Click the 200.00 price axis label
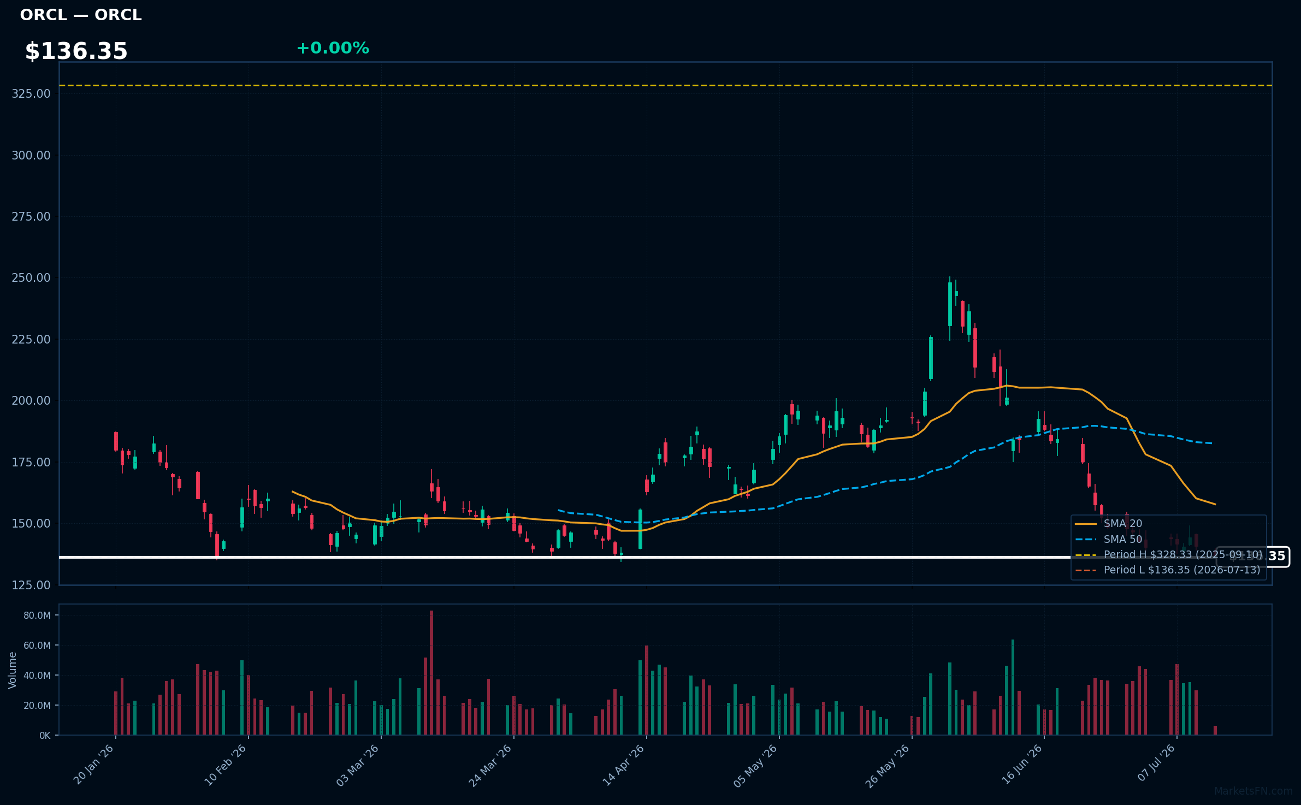 (x=31, y=400)
